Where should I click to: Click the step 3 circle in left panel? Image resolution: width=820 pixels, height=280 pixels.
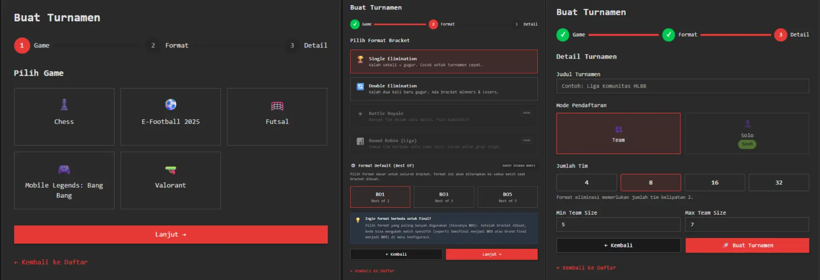click(x=292, y=45)
